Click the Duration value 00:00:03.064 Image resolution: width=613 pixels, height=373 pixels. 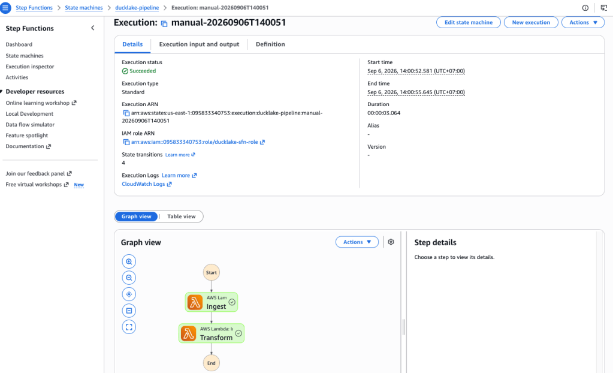click(383, 113)
